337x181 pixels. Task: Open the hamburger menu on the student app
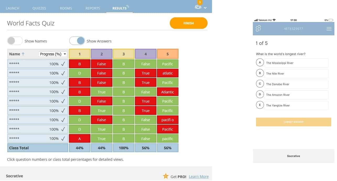329,29
